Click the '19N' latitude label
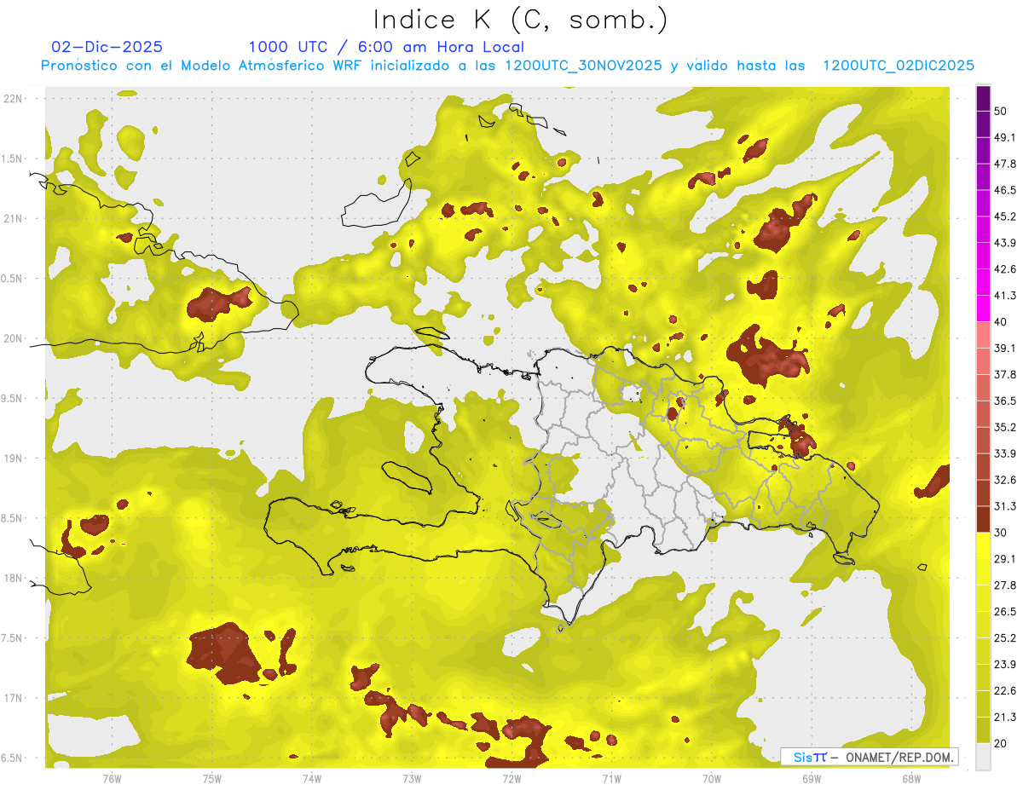 click(x=14, y=458)
